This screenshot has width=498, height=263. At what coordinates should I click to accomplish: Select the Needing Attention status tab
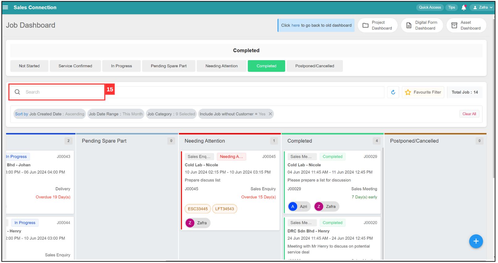coord(222,66)
